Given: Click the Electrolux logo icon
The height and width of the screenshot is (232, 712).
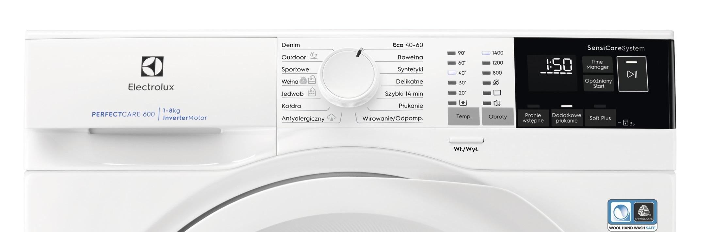Looking at the screenshot, I should tap(152, 66).
